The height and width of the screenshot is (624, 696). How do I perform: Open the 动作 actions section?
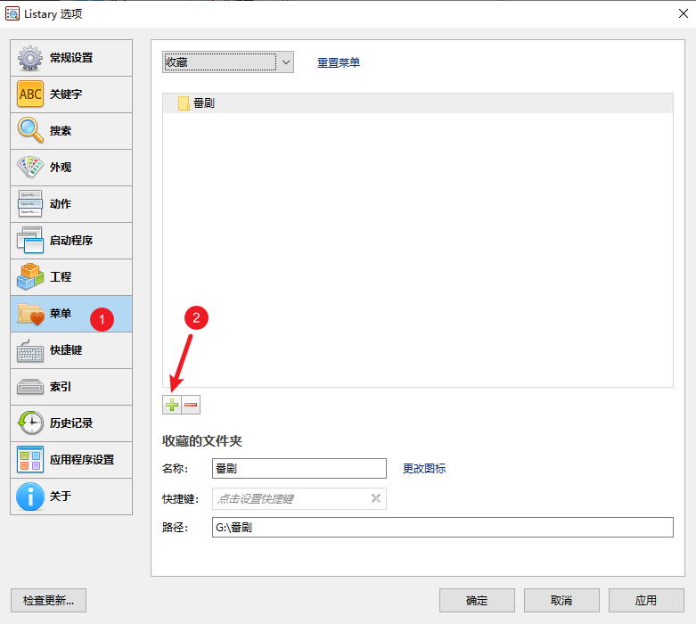71,204
